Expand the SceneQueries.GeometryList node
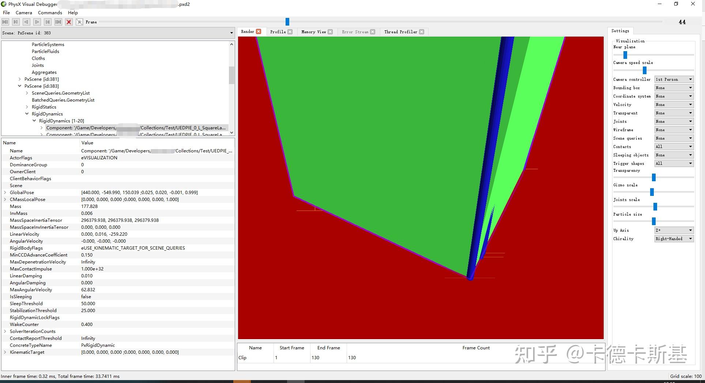 (x=27, y=93)
